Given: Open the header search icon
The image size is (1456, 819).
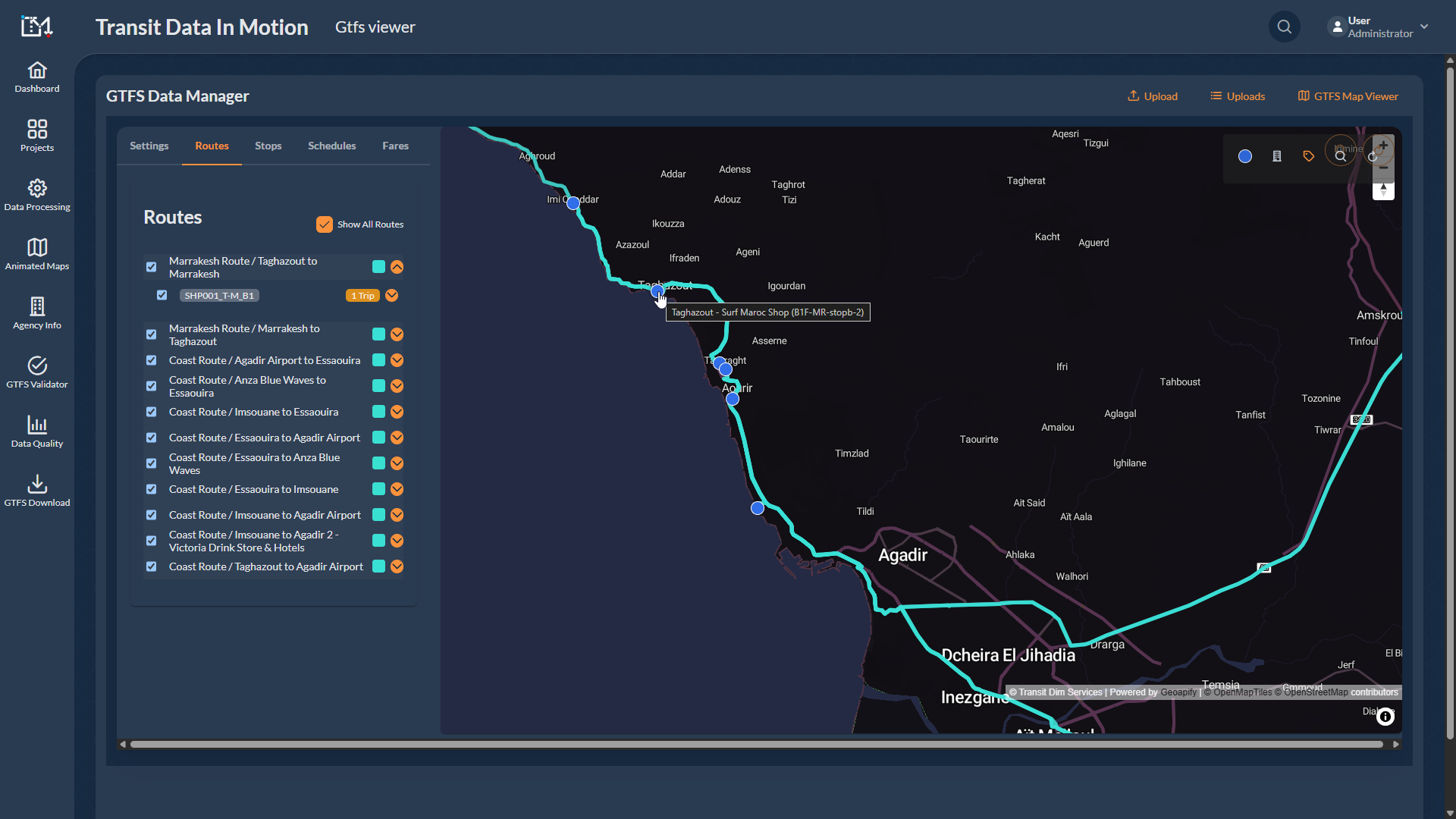Looking at the screenshot, I should tap(1284, 27).
